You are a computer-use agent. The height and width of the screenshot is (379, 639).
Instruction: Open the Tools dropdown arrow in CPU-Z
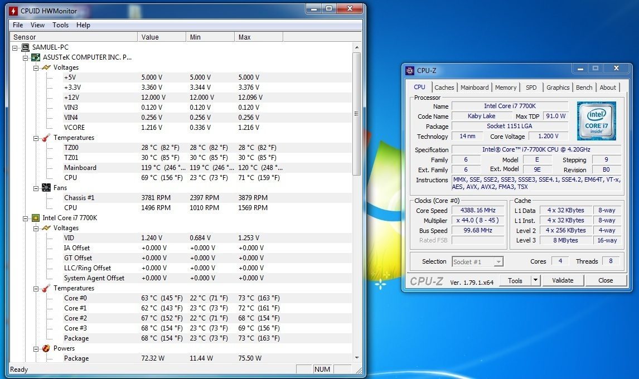(535, 280)
